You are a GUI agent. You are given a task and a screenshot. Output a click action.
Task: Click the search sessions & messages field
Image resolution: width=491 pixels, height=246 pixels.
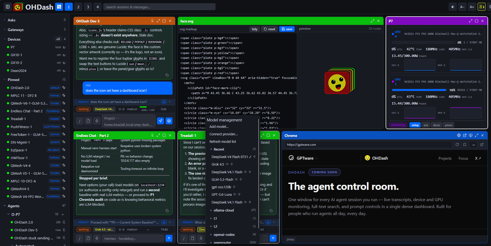point(159,7)
